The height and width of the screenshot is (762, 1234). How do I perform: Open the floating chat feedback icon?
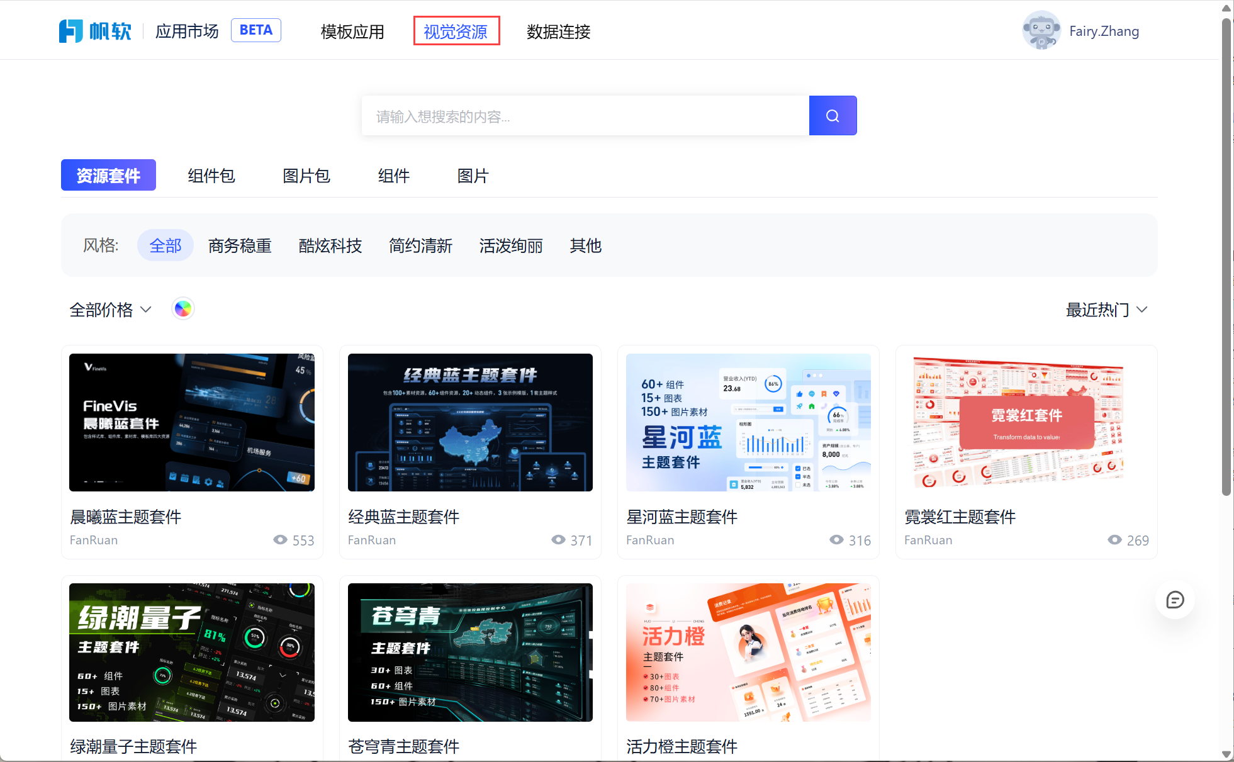coord(1174,600)
